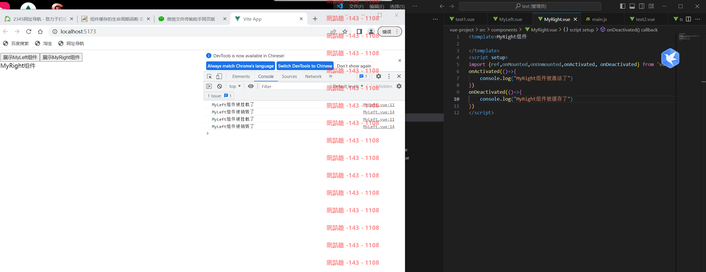Click the blue bird floating icon
706x272 pixels.
[x=670, y=58]
